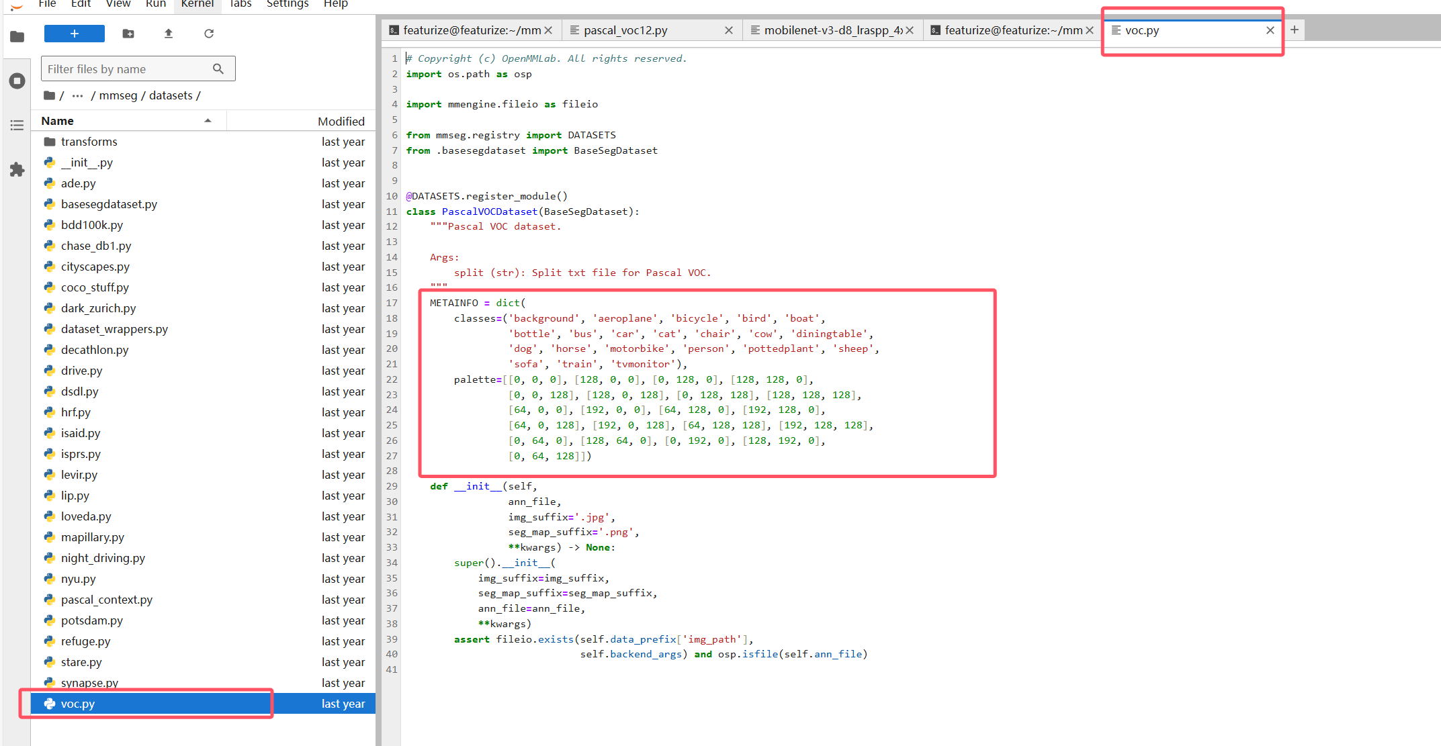Select dark_zurich.py in file list

point(203,308)
